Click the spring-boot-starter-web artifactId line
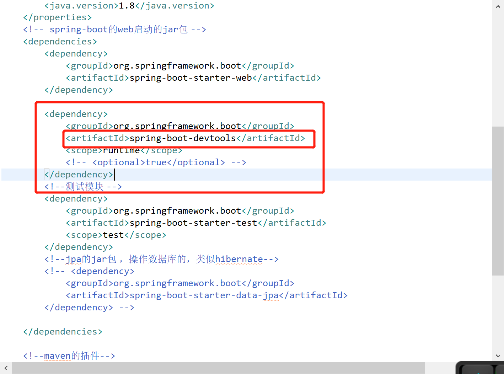This screenshot has height=374, width=504. pyautogui.click(x=193, y=78)
